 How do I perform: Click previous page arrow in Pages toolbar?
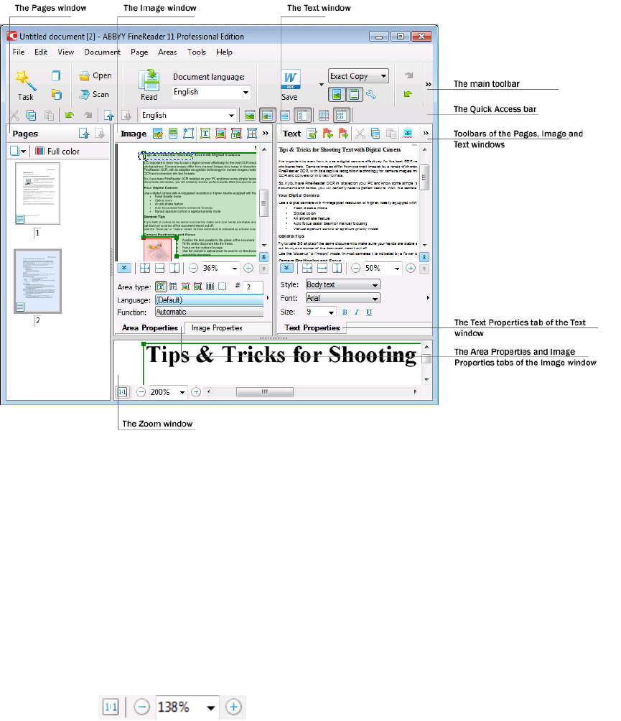[84, 134]
